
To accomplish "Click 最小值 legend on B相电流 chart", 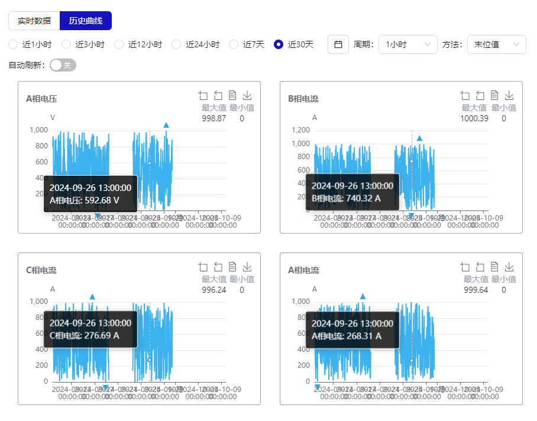I will tap(504, 108).
